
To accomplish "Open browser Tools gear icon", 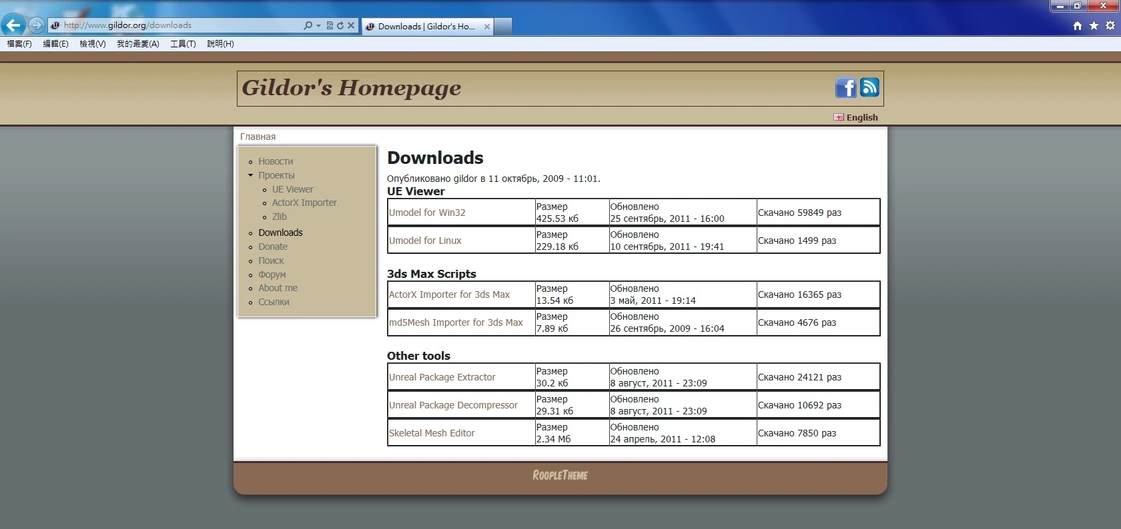I will (x=1110, y=25).
